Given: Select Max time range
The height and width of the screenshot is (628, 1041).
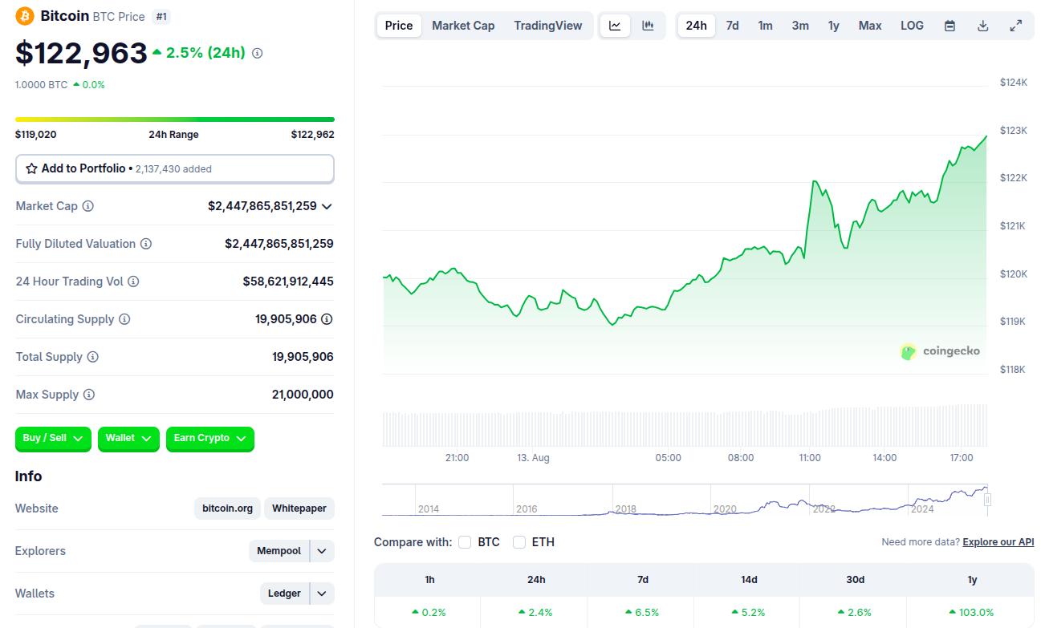Looking at the screenshot, I should [x=870, y=26].
